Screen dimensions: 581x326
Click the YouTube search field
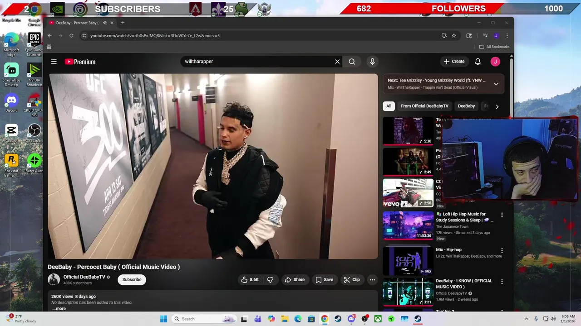(256, 62)
